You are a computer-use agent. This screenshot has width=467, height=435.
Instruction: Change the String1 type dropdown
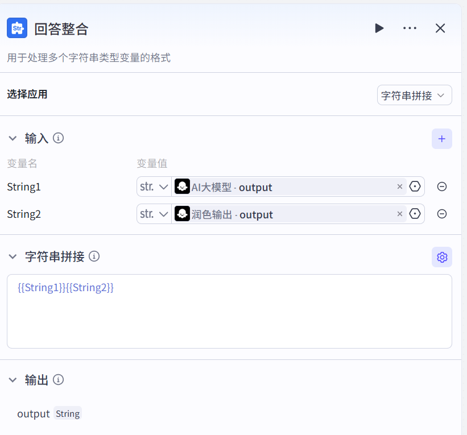[x=154, y=187]
